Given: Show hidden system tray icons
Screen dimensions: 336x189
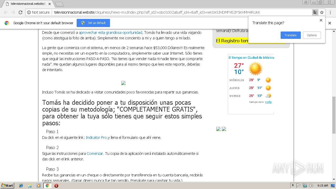Looking at the screenshot, I should (293, 185).
